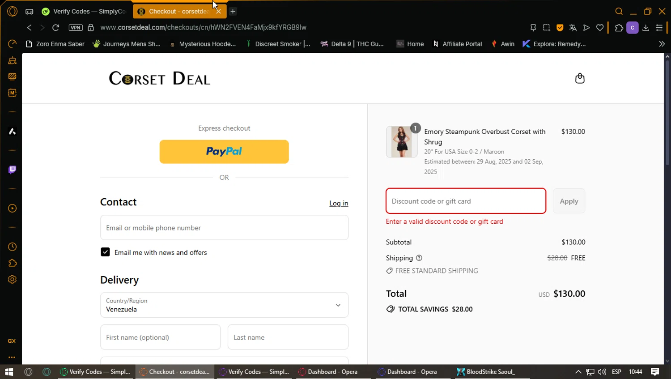The height and width of the screenshot is (379, 671).
Task: Click the GX Corner icon at sidebar bottom
Action: 12,341
